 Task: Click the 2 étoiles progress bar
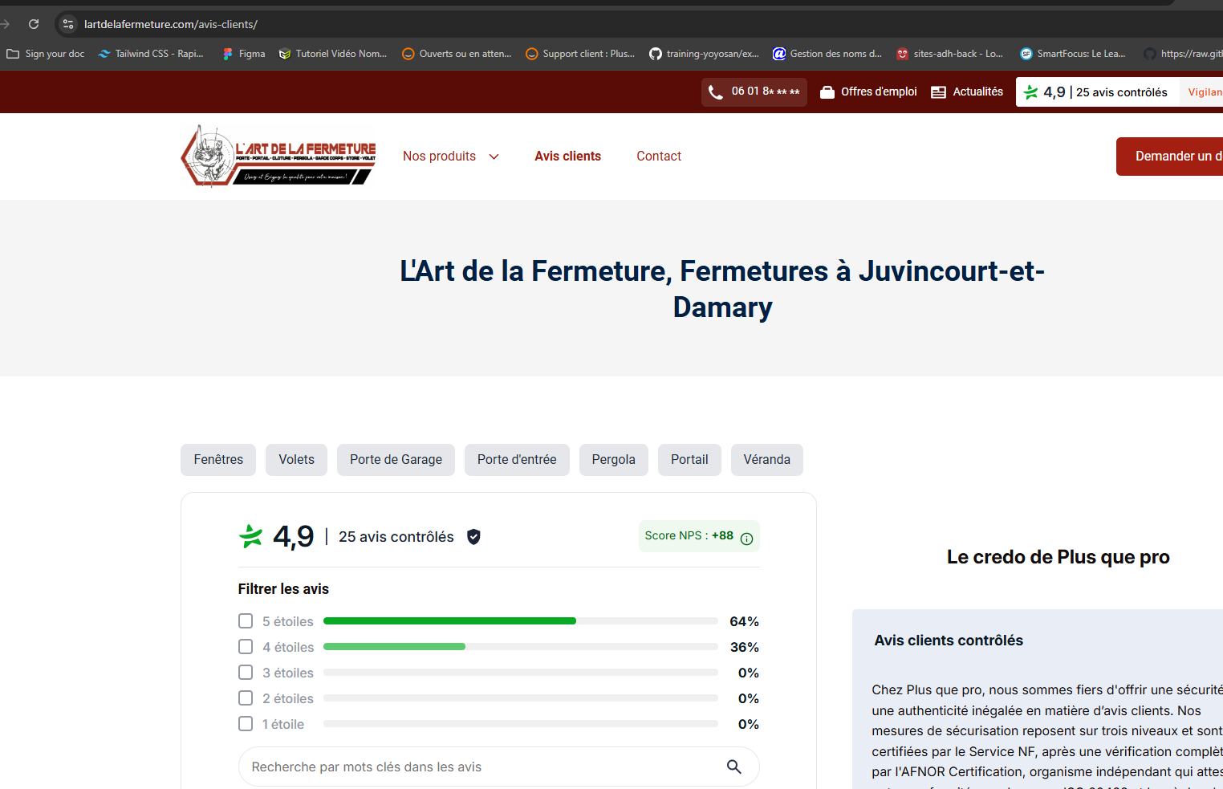pyautogui.click(x=521, y=698)
